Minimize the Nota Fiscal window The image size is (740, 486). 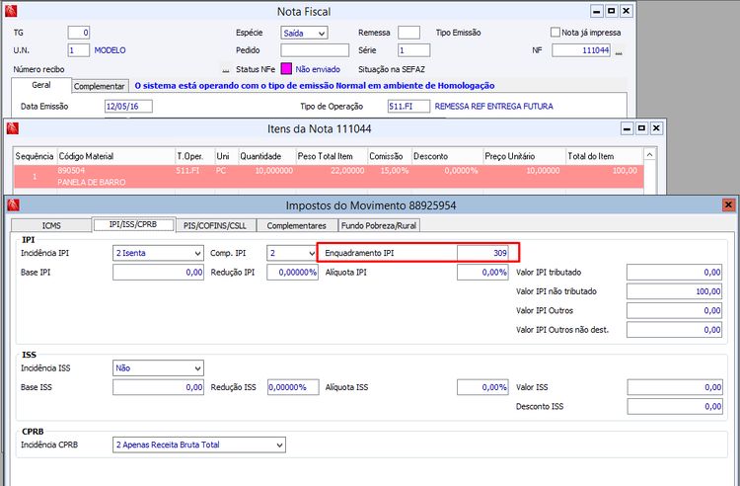pyautogui.click(x=597, y=11)
